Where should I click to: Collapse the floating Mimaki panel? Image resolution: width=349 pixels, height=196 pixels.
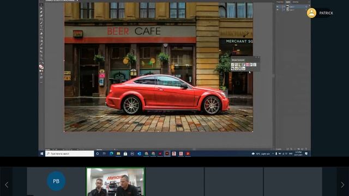tap(256, 57)
